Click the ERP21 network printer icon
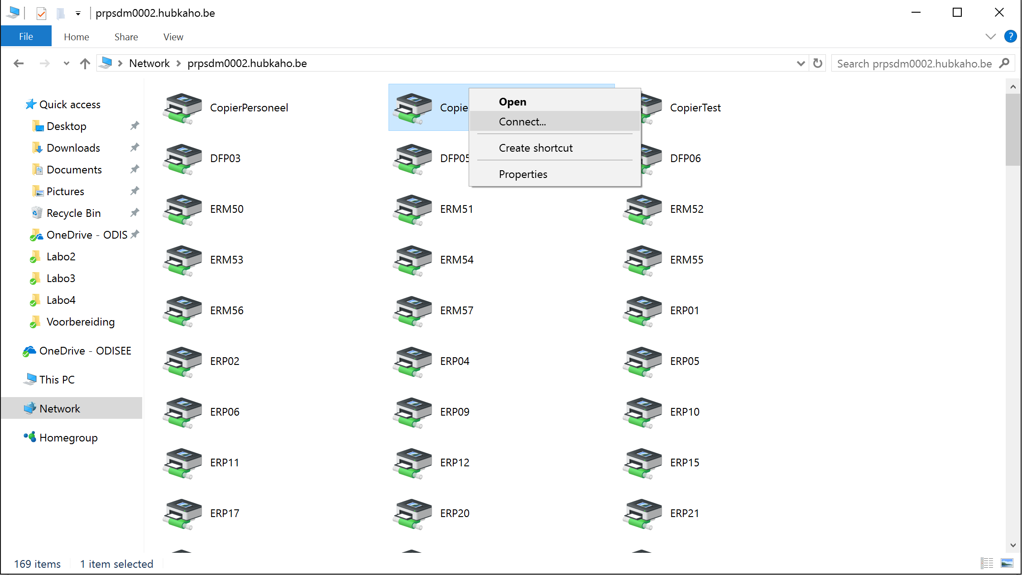The width and height of the screenshot is (1022, 575). [x=642, y=514]
